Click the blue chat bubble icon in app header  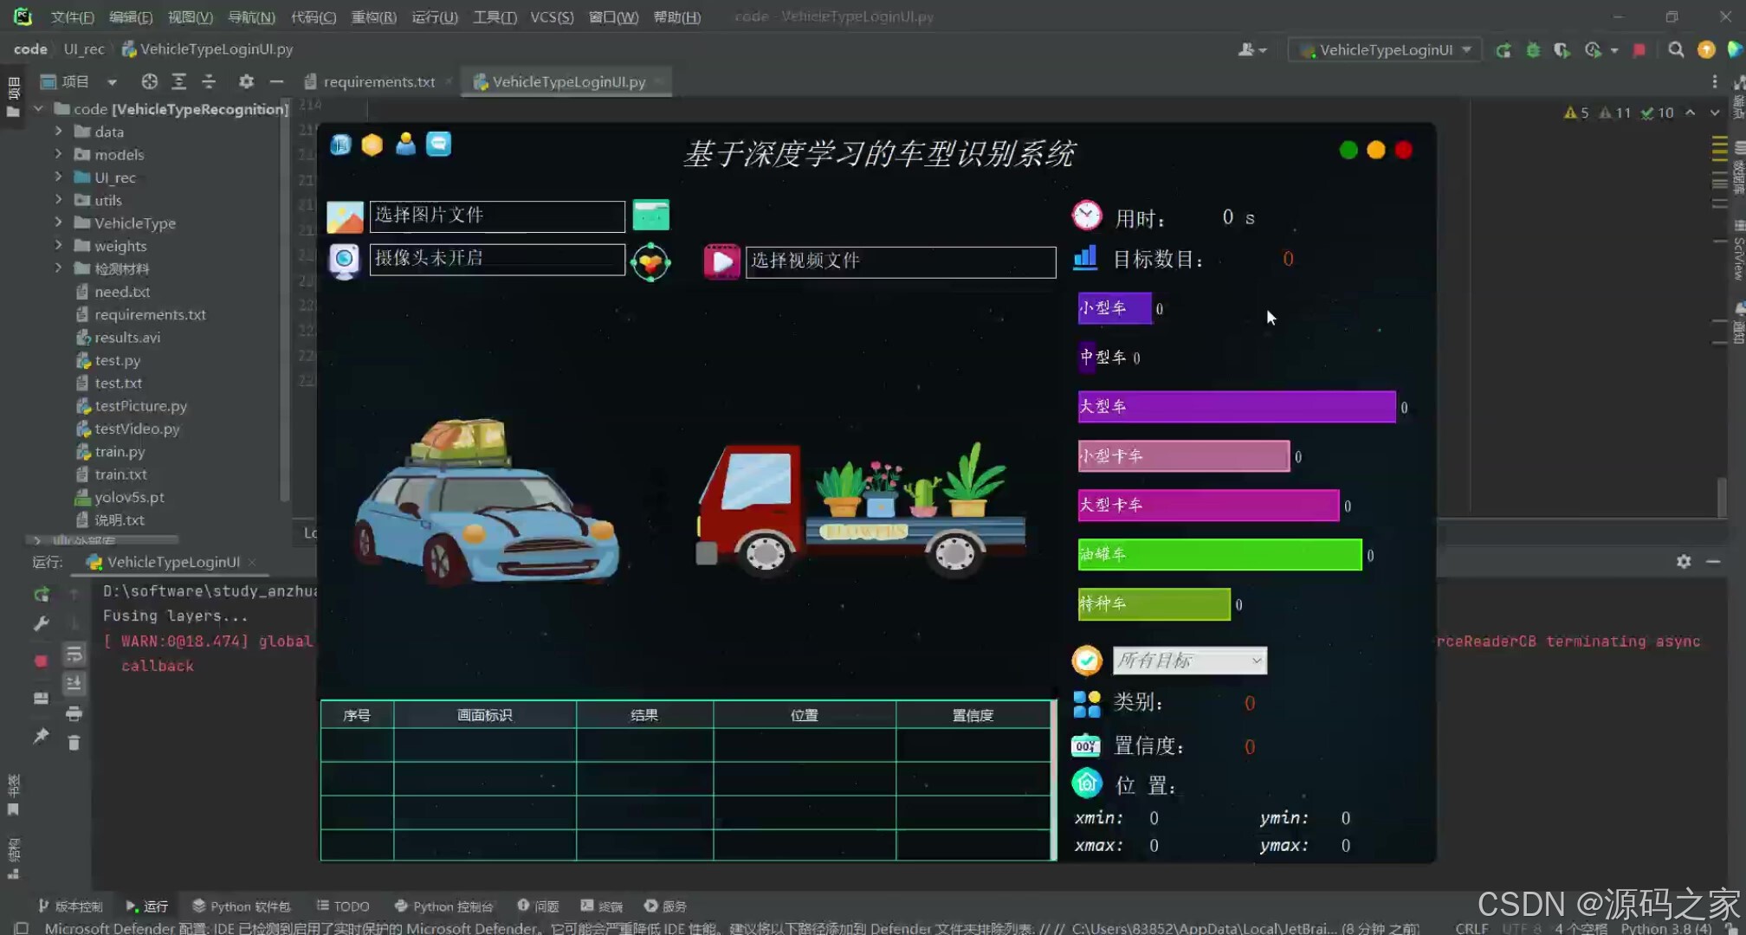[x=439, y=144]
